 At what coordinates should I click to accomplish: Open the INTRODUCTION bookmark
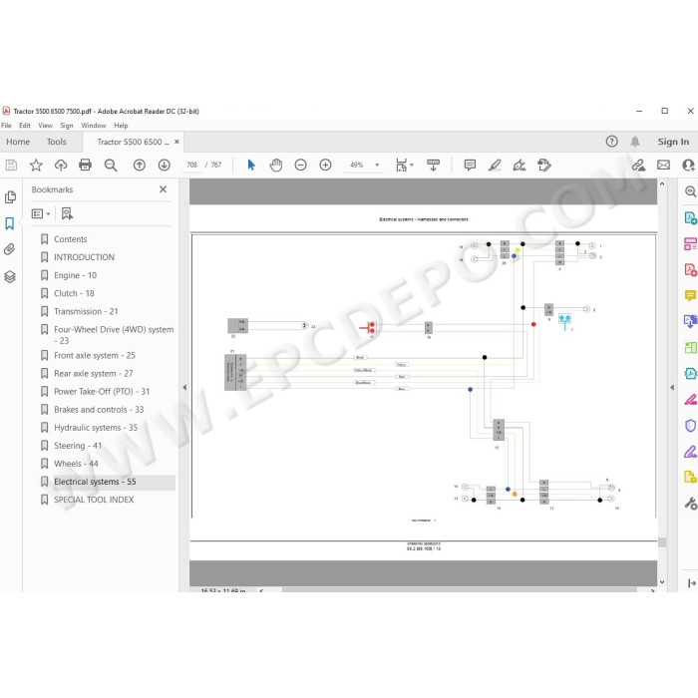[84, 257]
